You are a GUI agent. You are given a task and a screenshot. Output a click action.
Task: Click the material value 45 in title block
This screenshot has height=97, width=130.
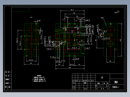tap(102, 78)
